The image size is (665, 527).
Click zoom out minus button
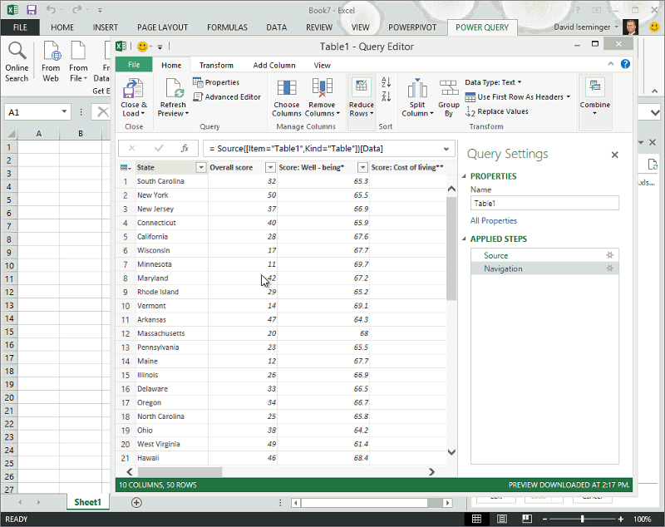coord(545,519)
